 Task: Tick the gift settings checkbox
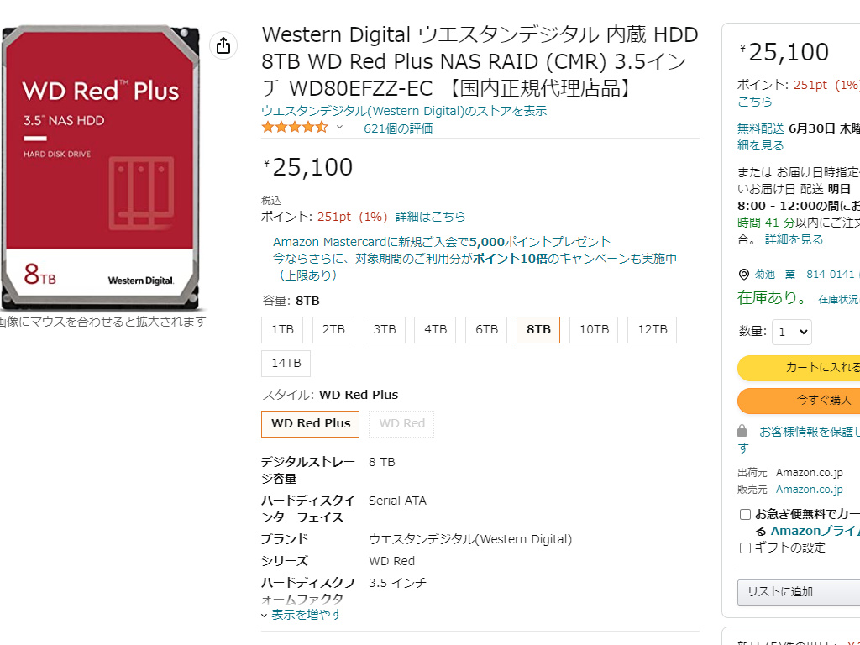745,548
